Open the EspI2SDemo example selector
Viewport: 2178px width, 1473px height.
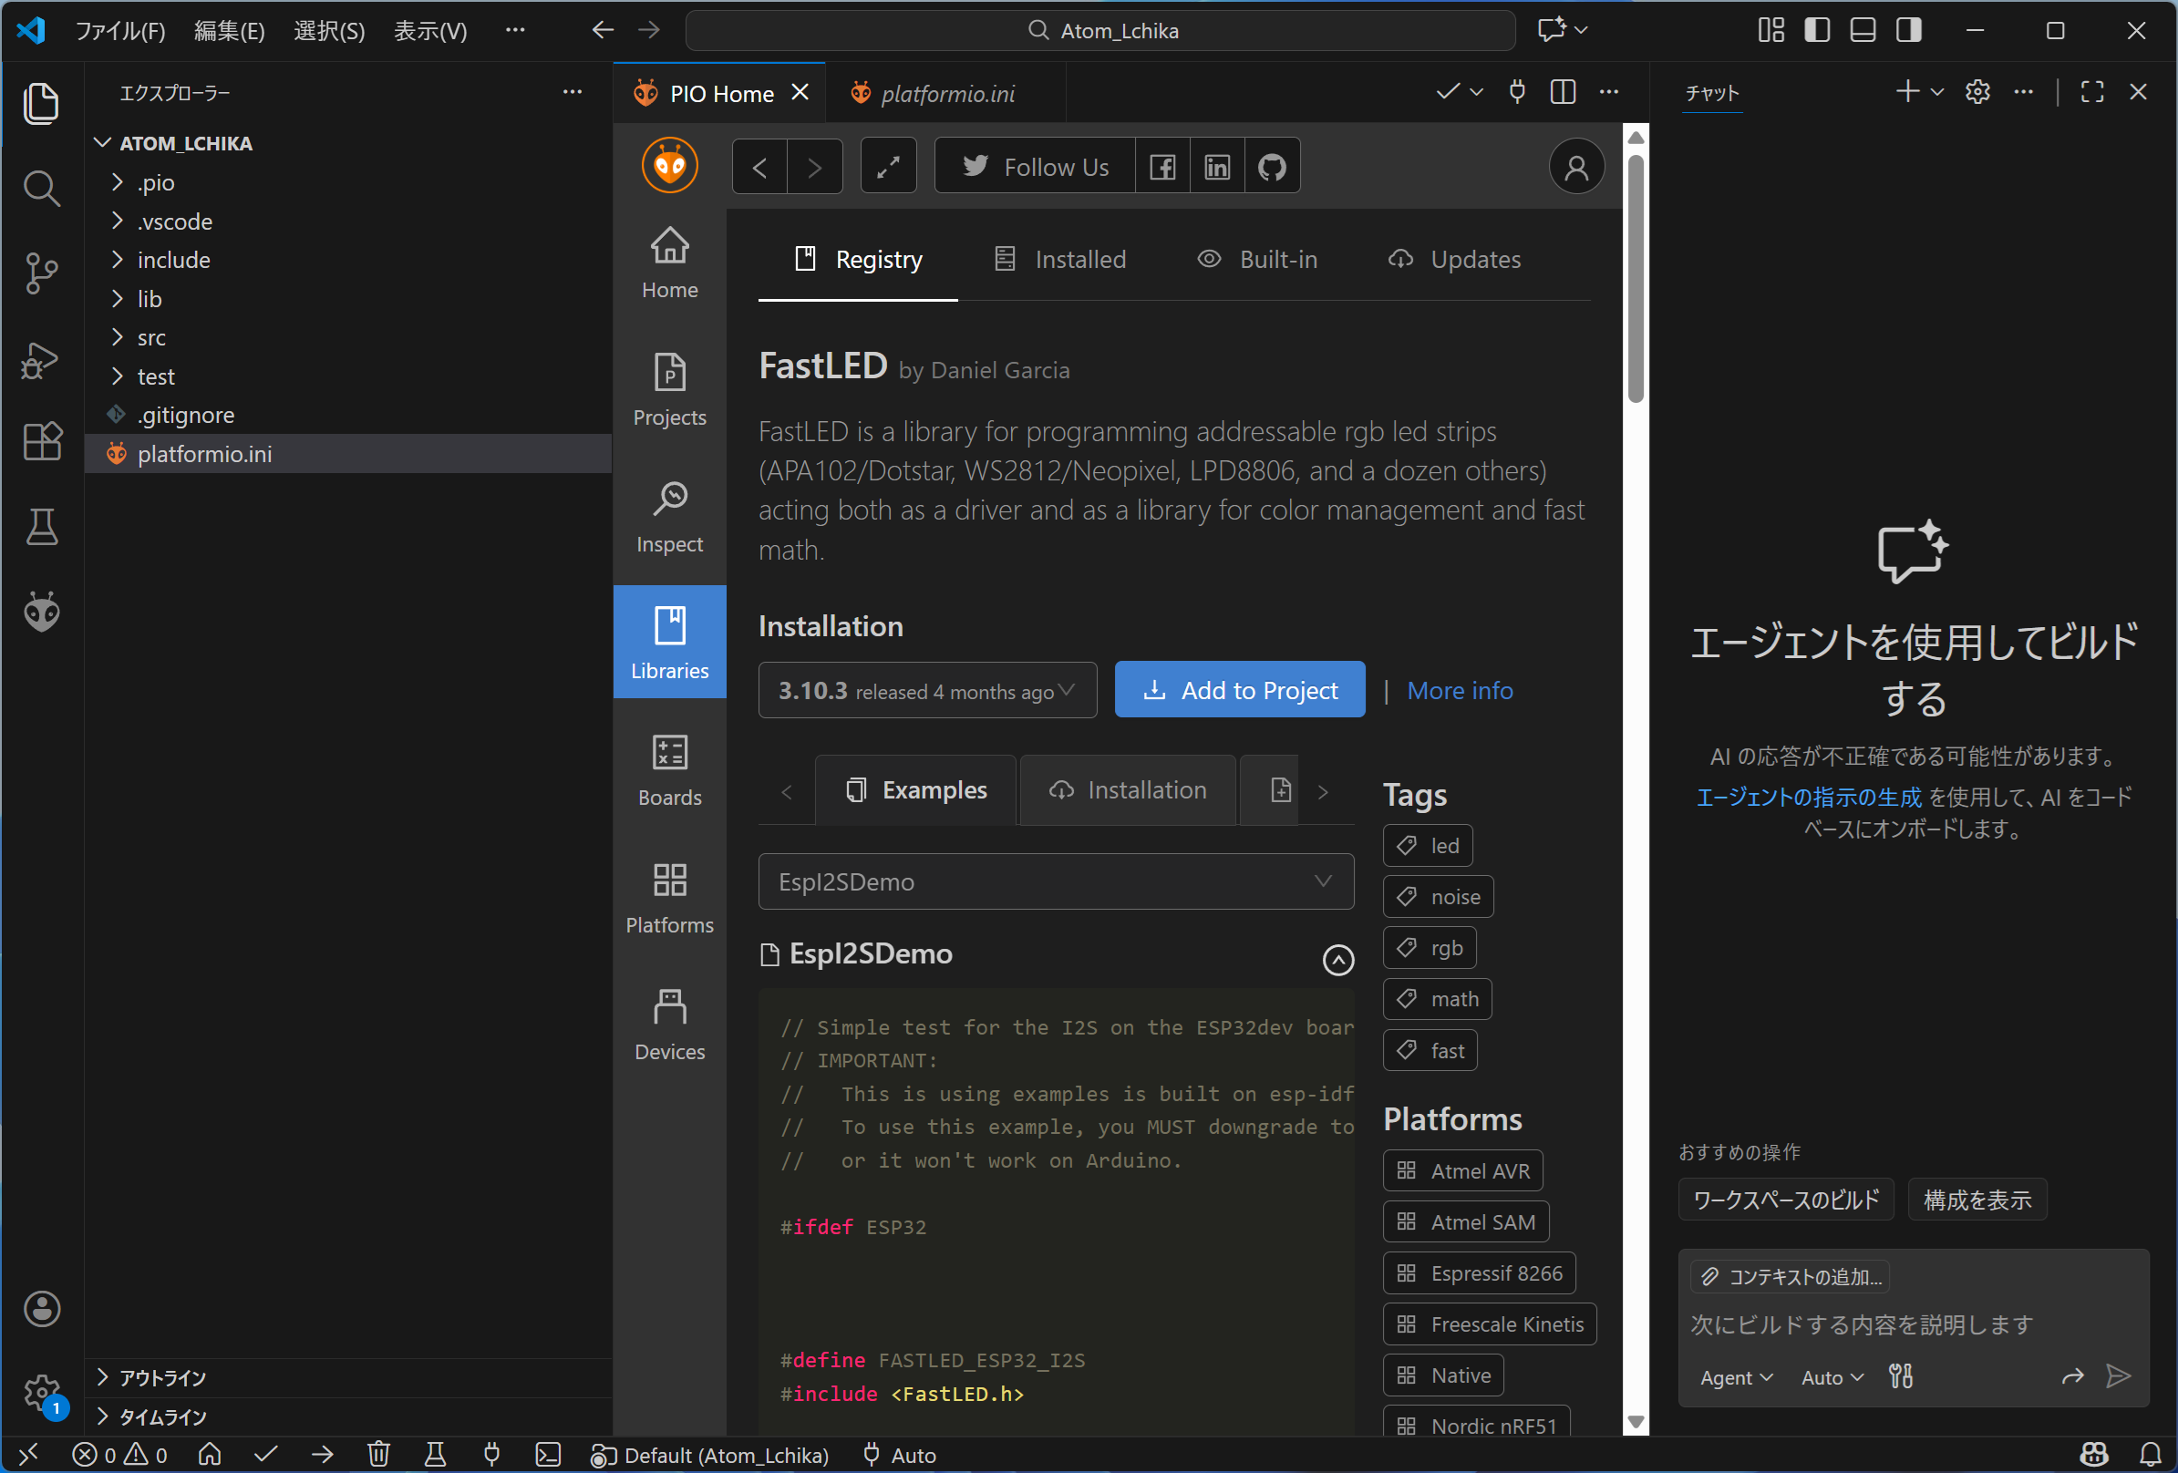coord(1055,881)
